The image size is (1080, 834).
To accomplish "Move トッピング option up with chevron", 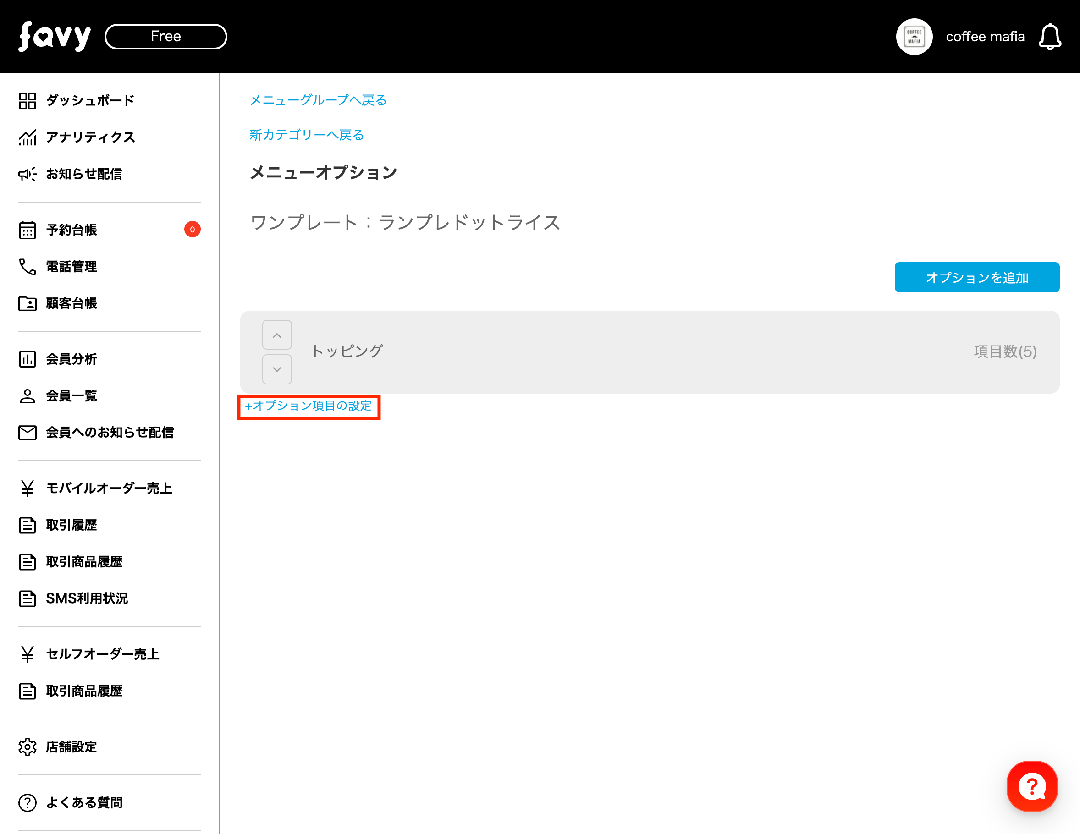I will pos(277,335).
